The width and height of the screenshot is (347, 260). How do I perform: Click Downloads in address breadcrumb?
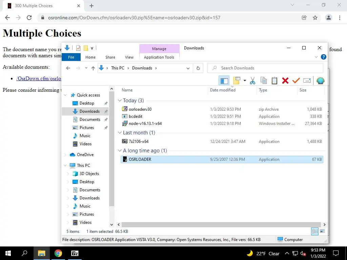[142, 68]
